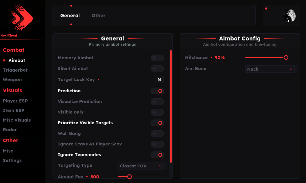Open the Targeting Type dropdown
This screenshot has height=183, width=306.
point(141,166)
